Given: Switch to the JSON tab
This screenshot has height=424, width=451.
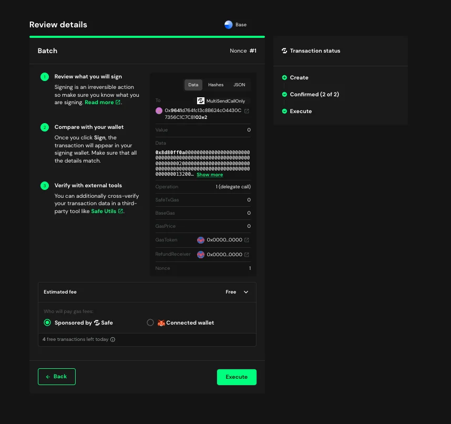Looking at the screenshot, I should 239,85.
